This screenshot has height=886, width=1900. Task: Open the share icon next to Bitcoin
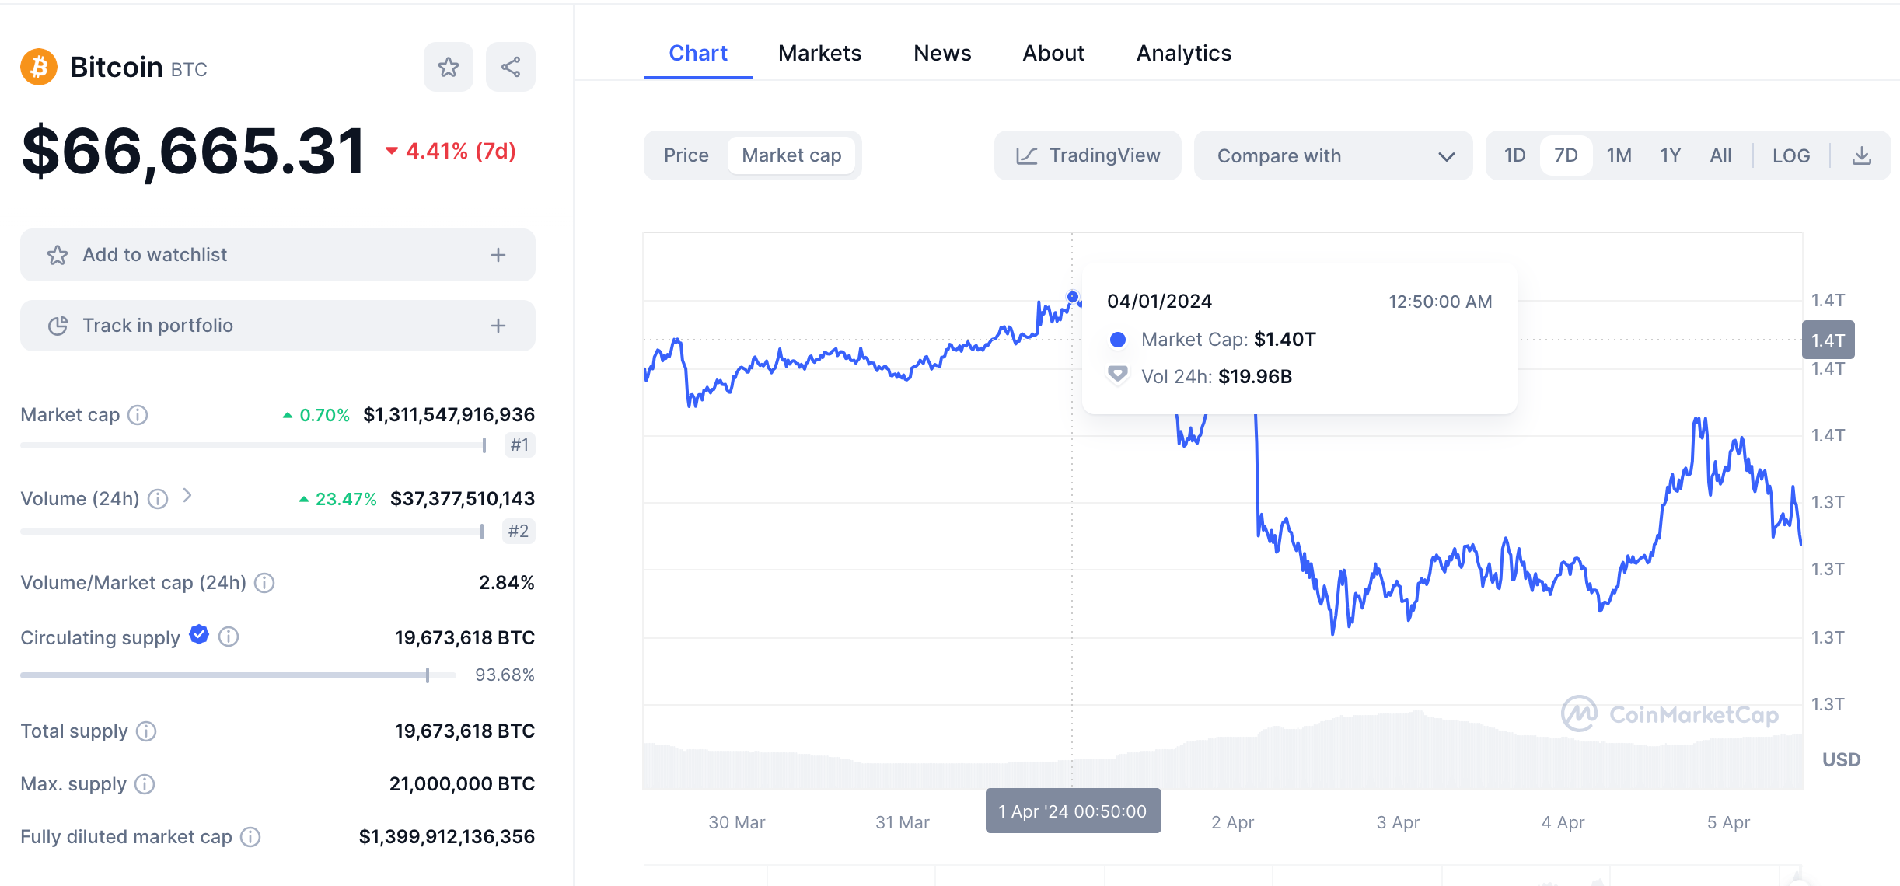point(511,67)
